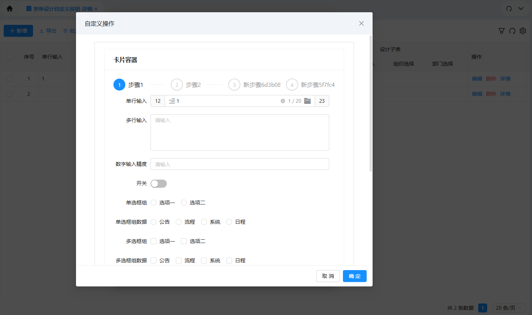Click the reload icon in the top-right corner
Viewport: 532px width, 315px height.
509,9
